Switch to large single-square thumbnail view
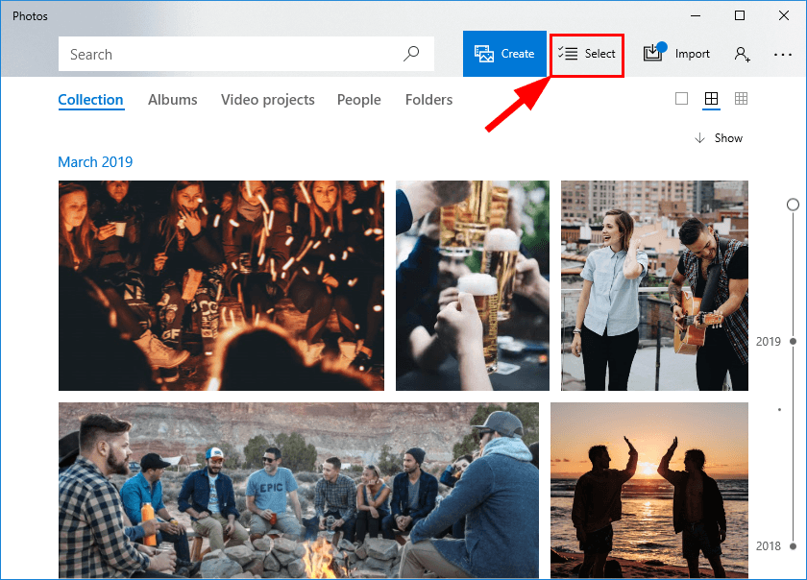 click(681, 98)
